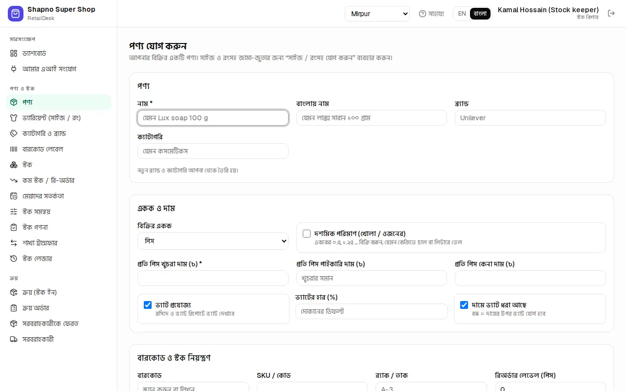Switch language to EN
The width and height of the screenshot is (626, 391).
click(462, 14)
